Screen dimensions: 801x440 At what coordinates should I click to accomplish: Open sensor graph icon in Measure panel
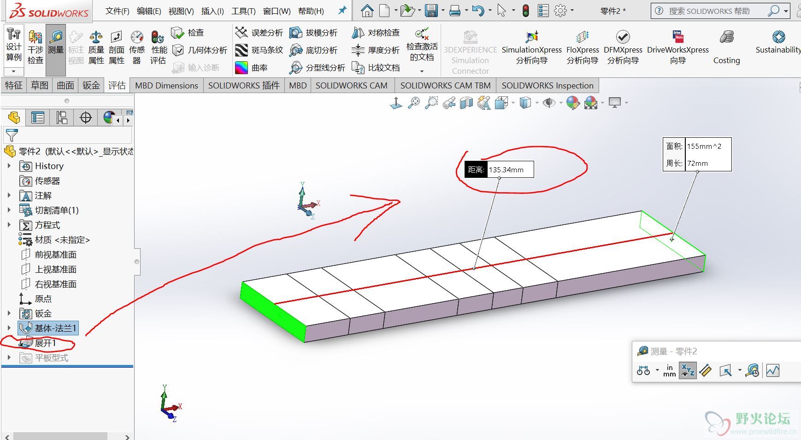(773, 370)
